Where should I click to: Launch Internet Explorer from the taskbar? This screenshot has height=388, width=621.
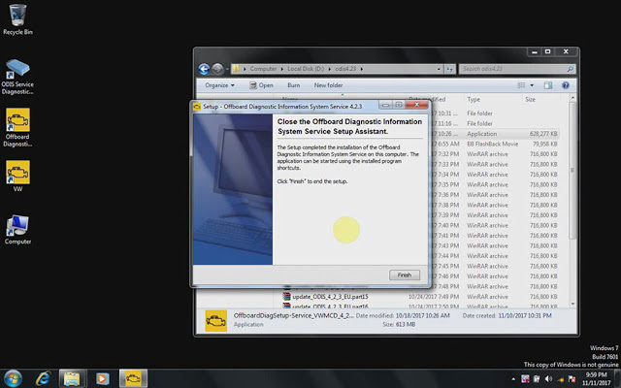pyautogui.click(x=43, y=378)
